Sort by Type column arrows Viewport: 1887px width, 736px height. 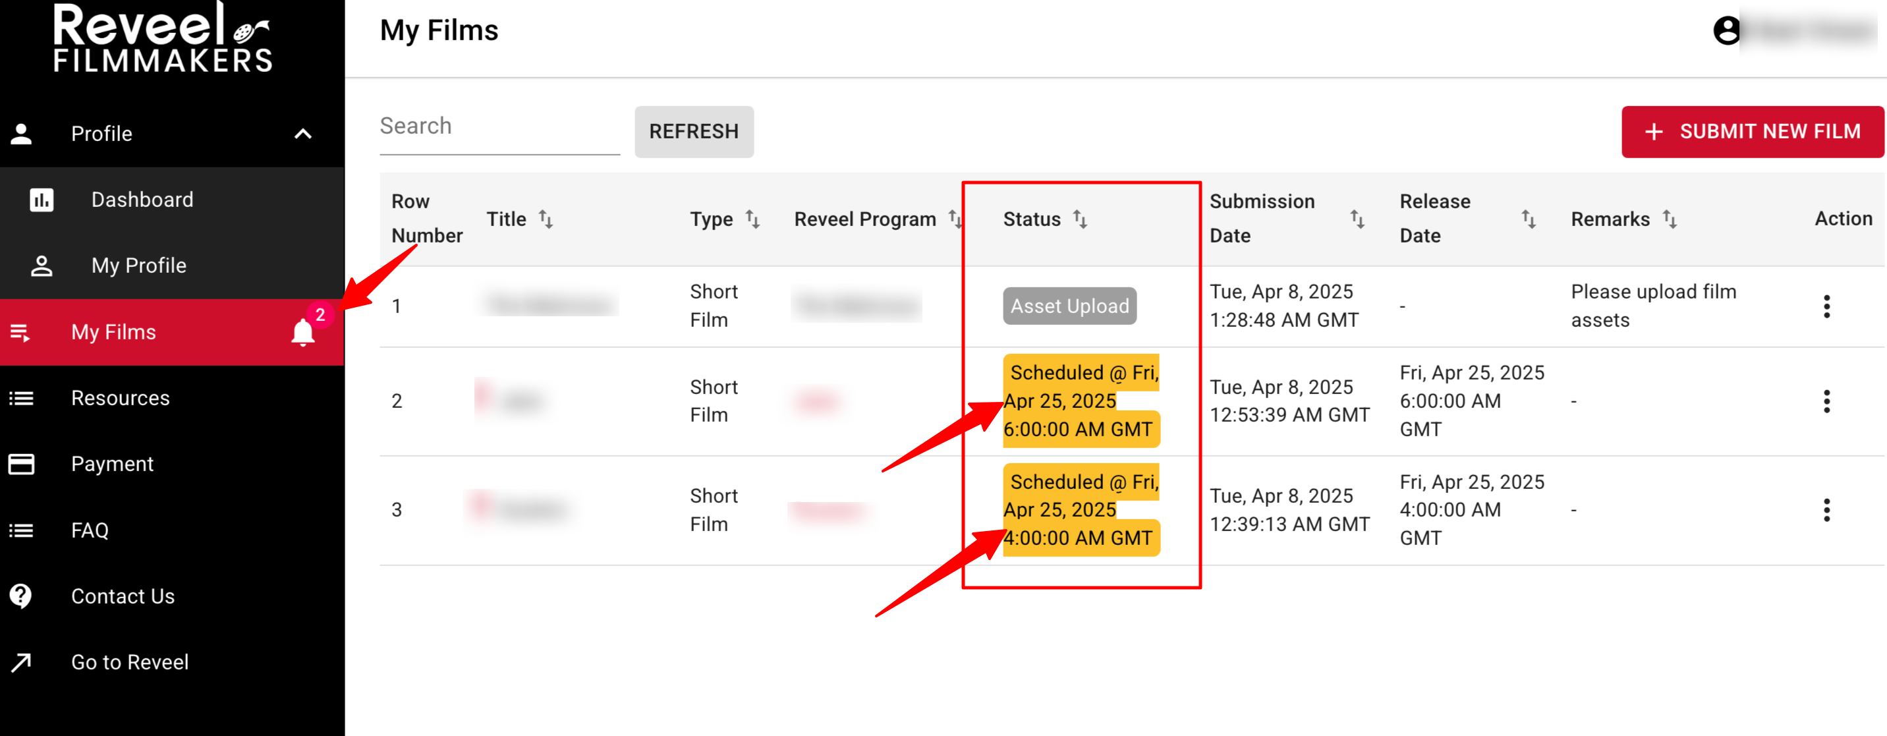(752, 219)
